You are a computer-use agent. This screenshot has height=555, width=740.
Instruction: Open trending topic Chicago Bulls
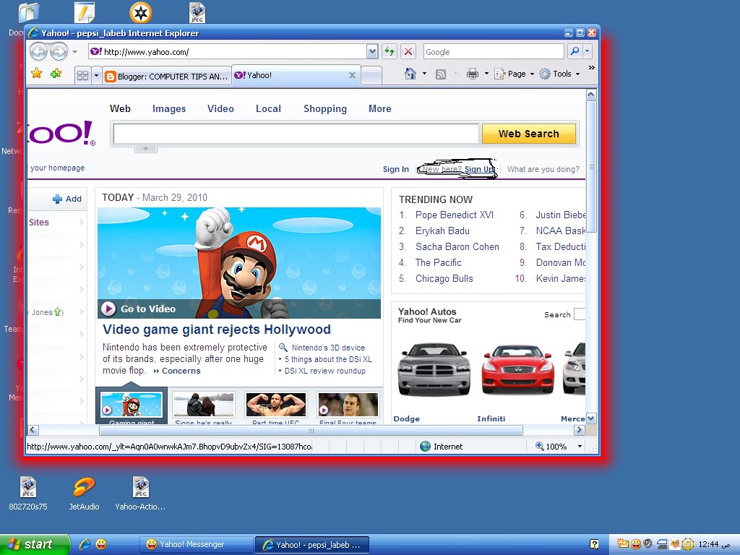click(x=444, y=279)
